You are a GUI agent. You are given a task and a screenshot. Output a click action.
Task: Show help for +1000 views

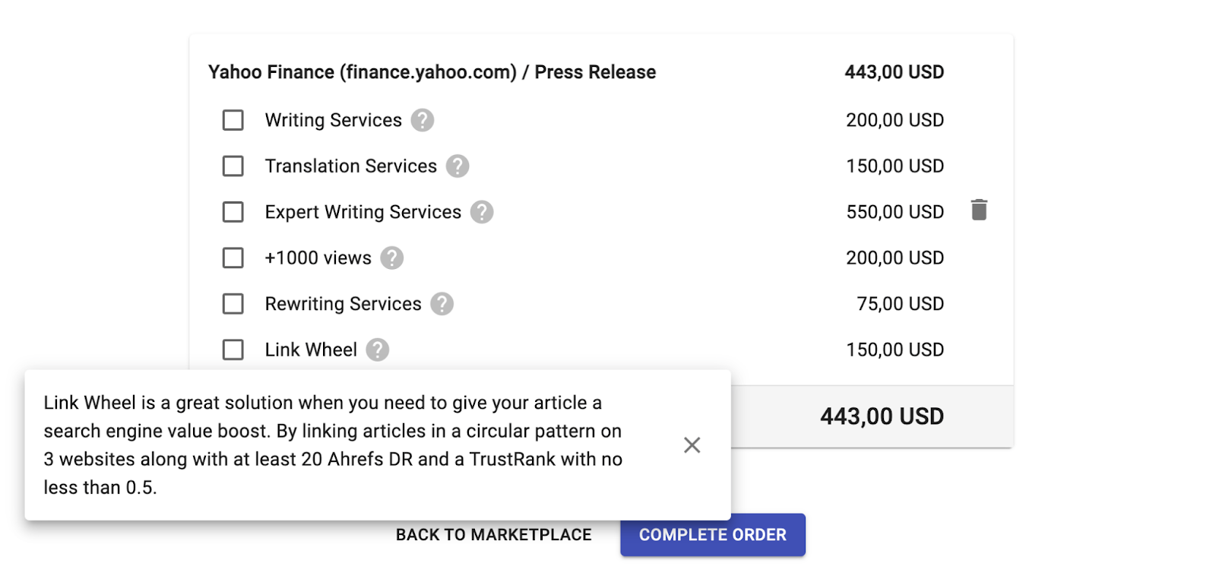[392, 258]
